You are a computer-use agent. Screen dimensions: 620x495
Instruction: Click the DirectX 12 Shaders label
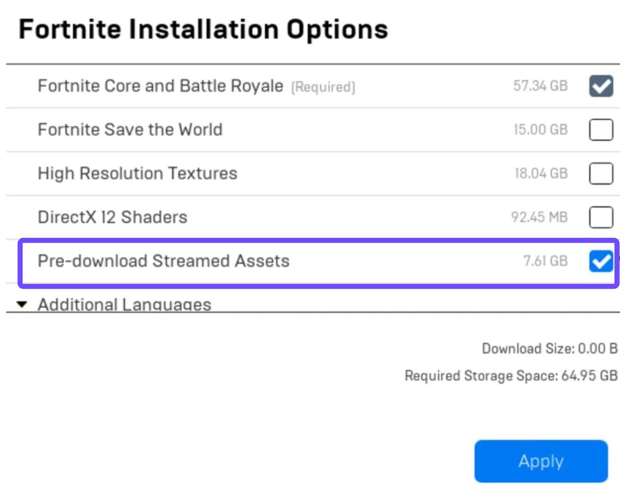112,217
